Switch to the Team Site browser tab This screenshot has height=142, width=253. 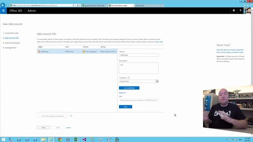[94, 6]
